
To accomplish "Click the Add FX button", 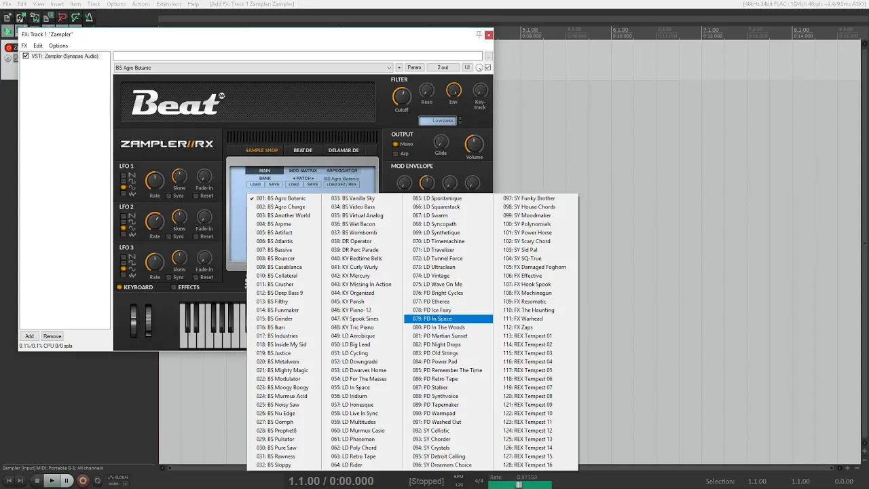I will 29,336.
